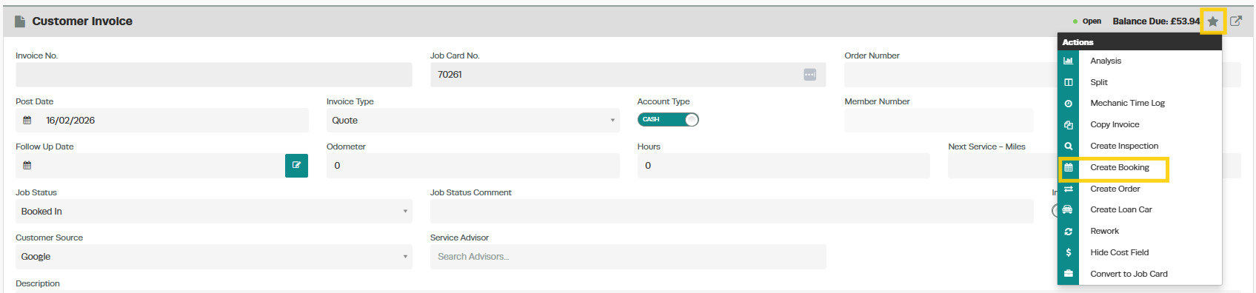The height and width of the screenshot is (293, 1256).
Task: Open invoice in new window icon
Action: pyautogui.click(x=1236, y=21)
